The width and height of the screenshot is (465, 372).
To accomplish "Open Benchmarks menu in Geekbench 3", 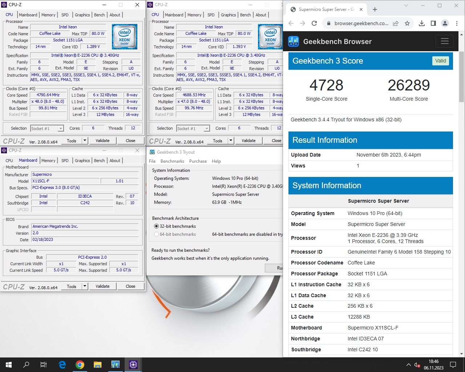I will (x=172, y=161).
